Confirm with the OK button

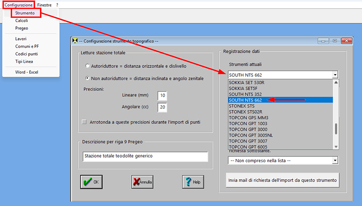click(91, 182)
